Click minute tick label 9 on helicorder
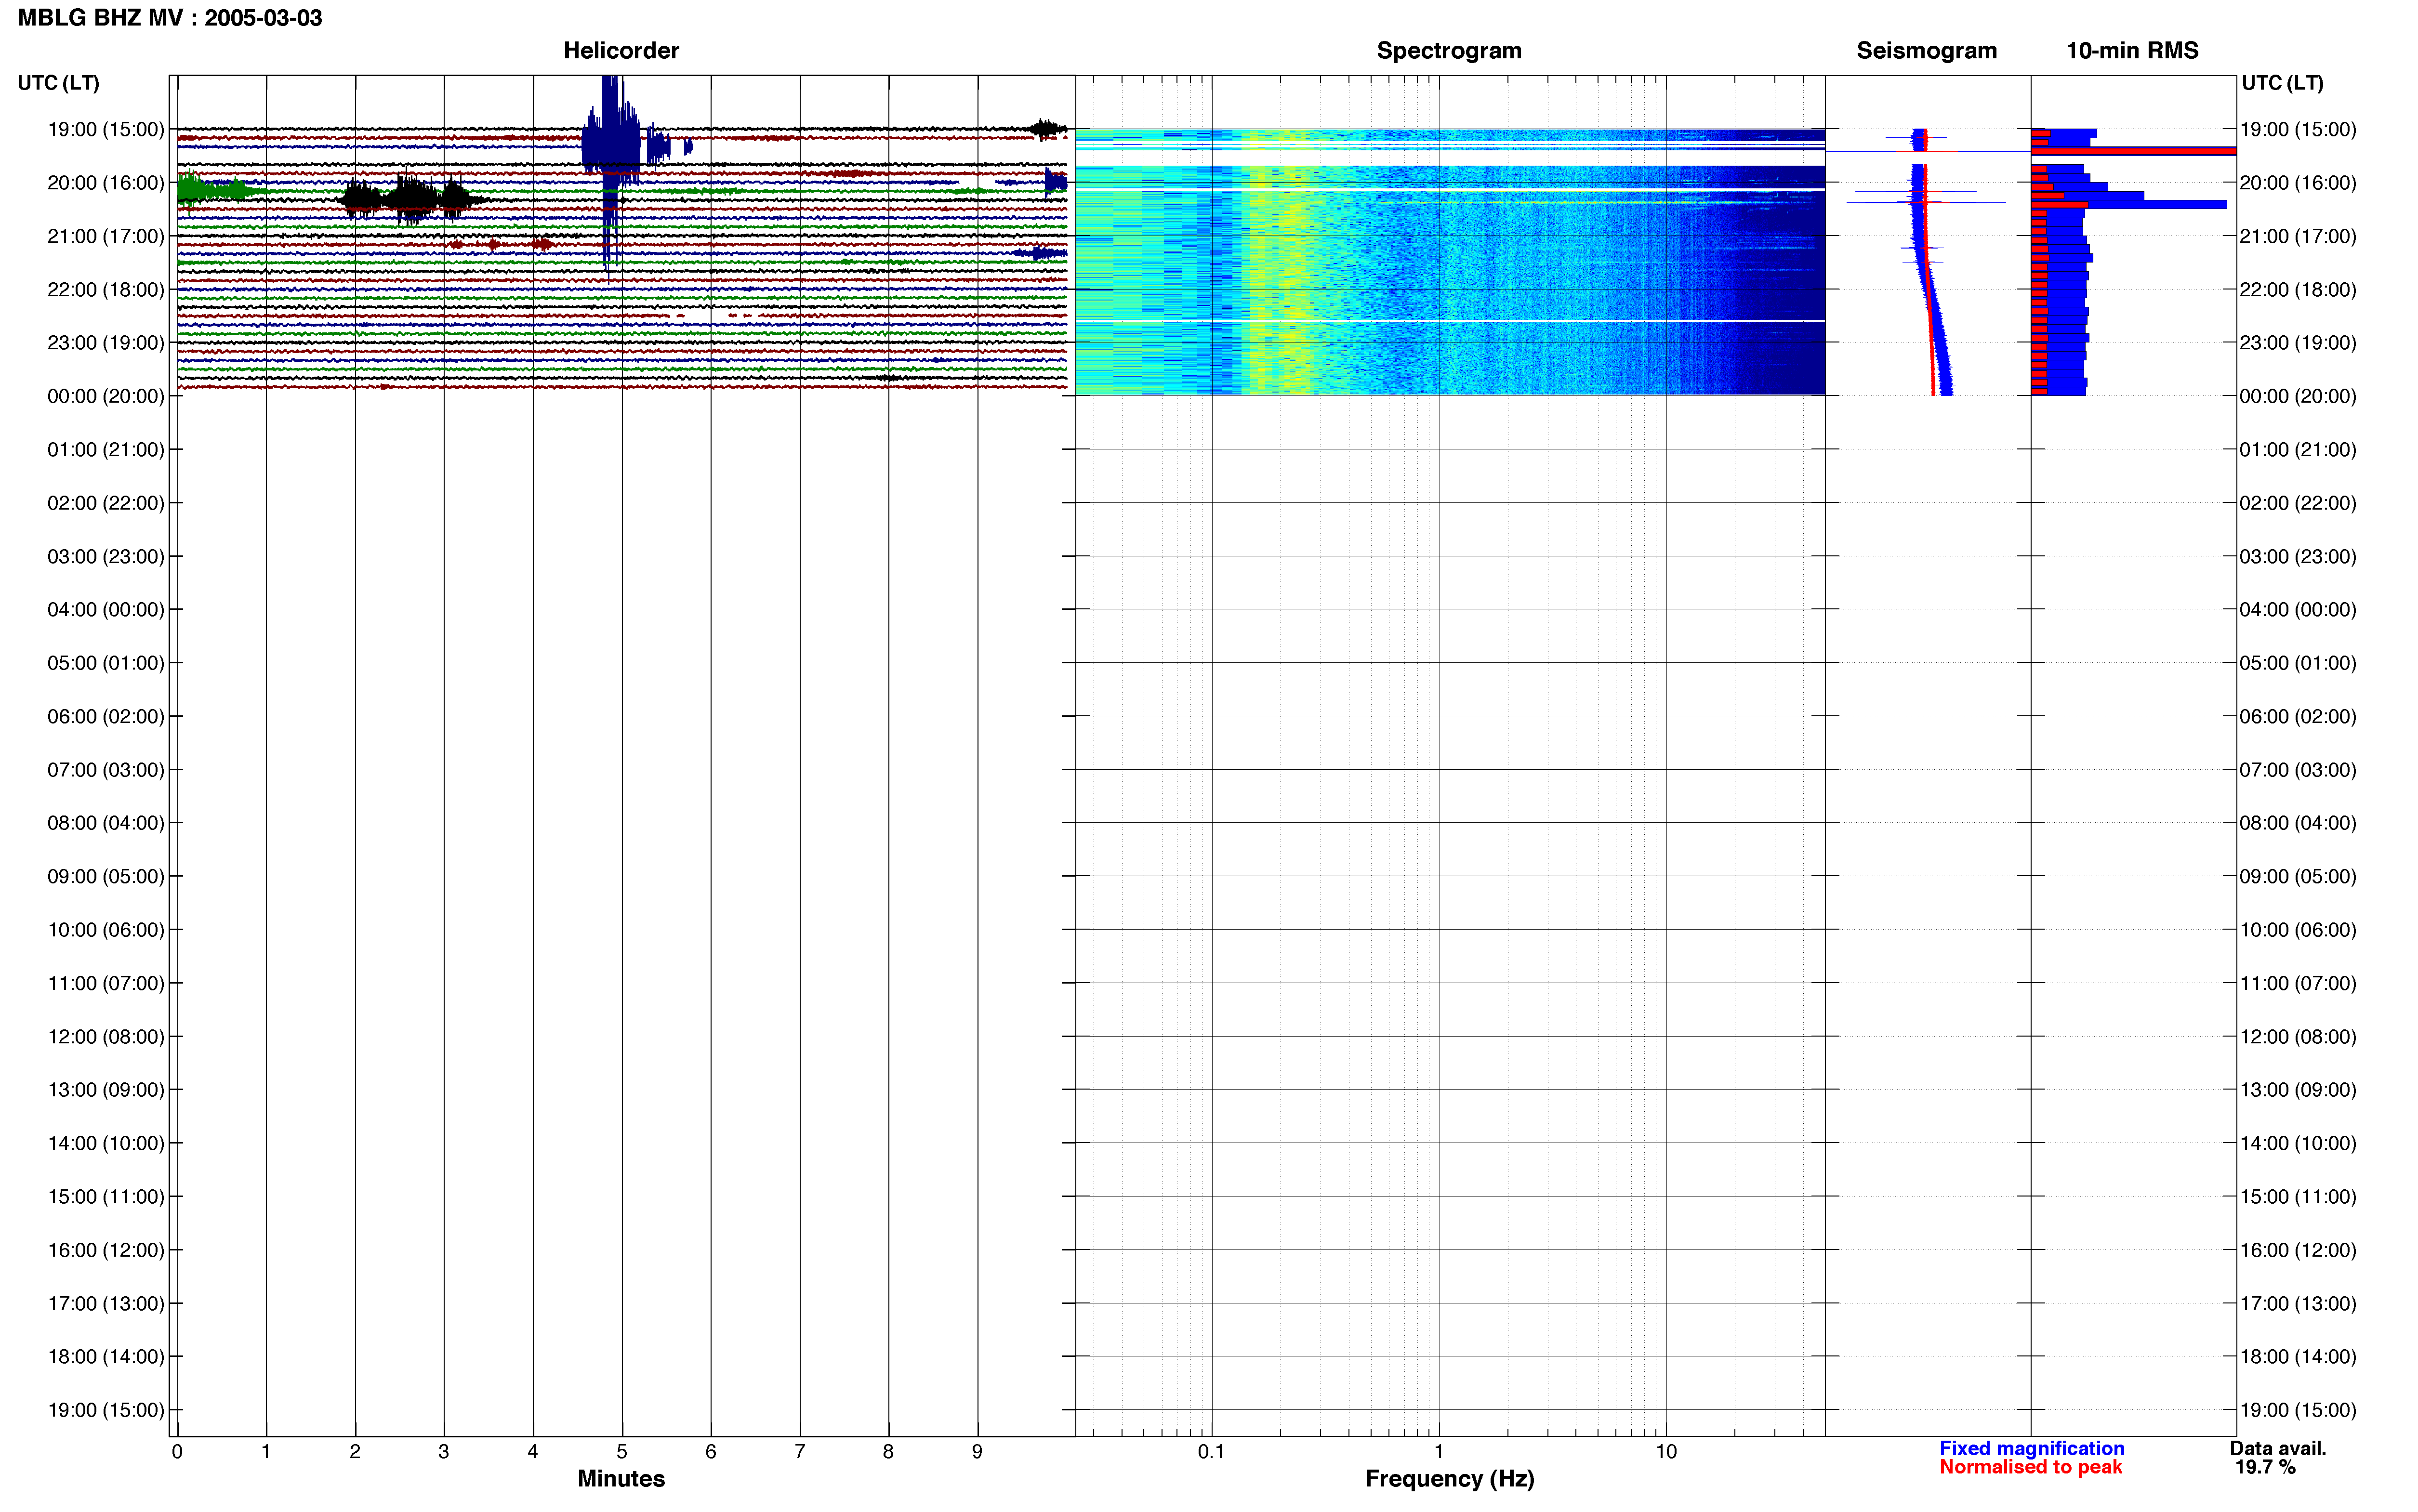The height and width of the screenshot is (1512, 2418). [977, 1451]
